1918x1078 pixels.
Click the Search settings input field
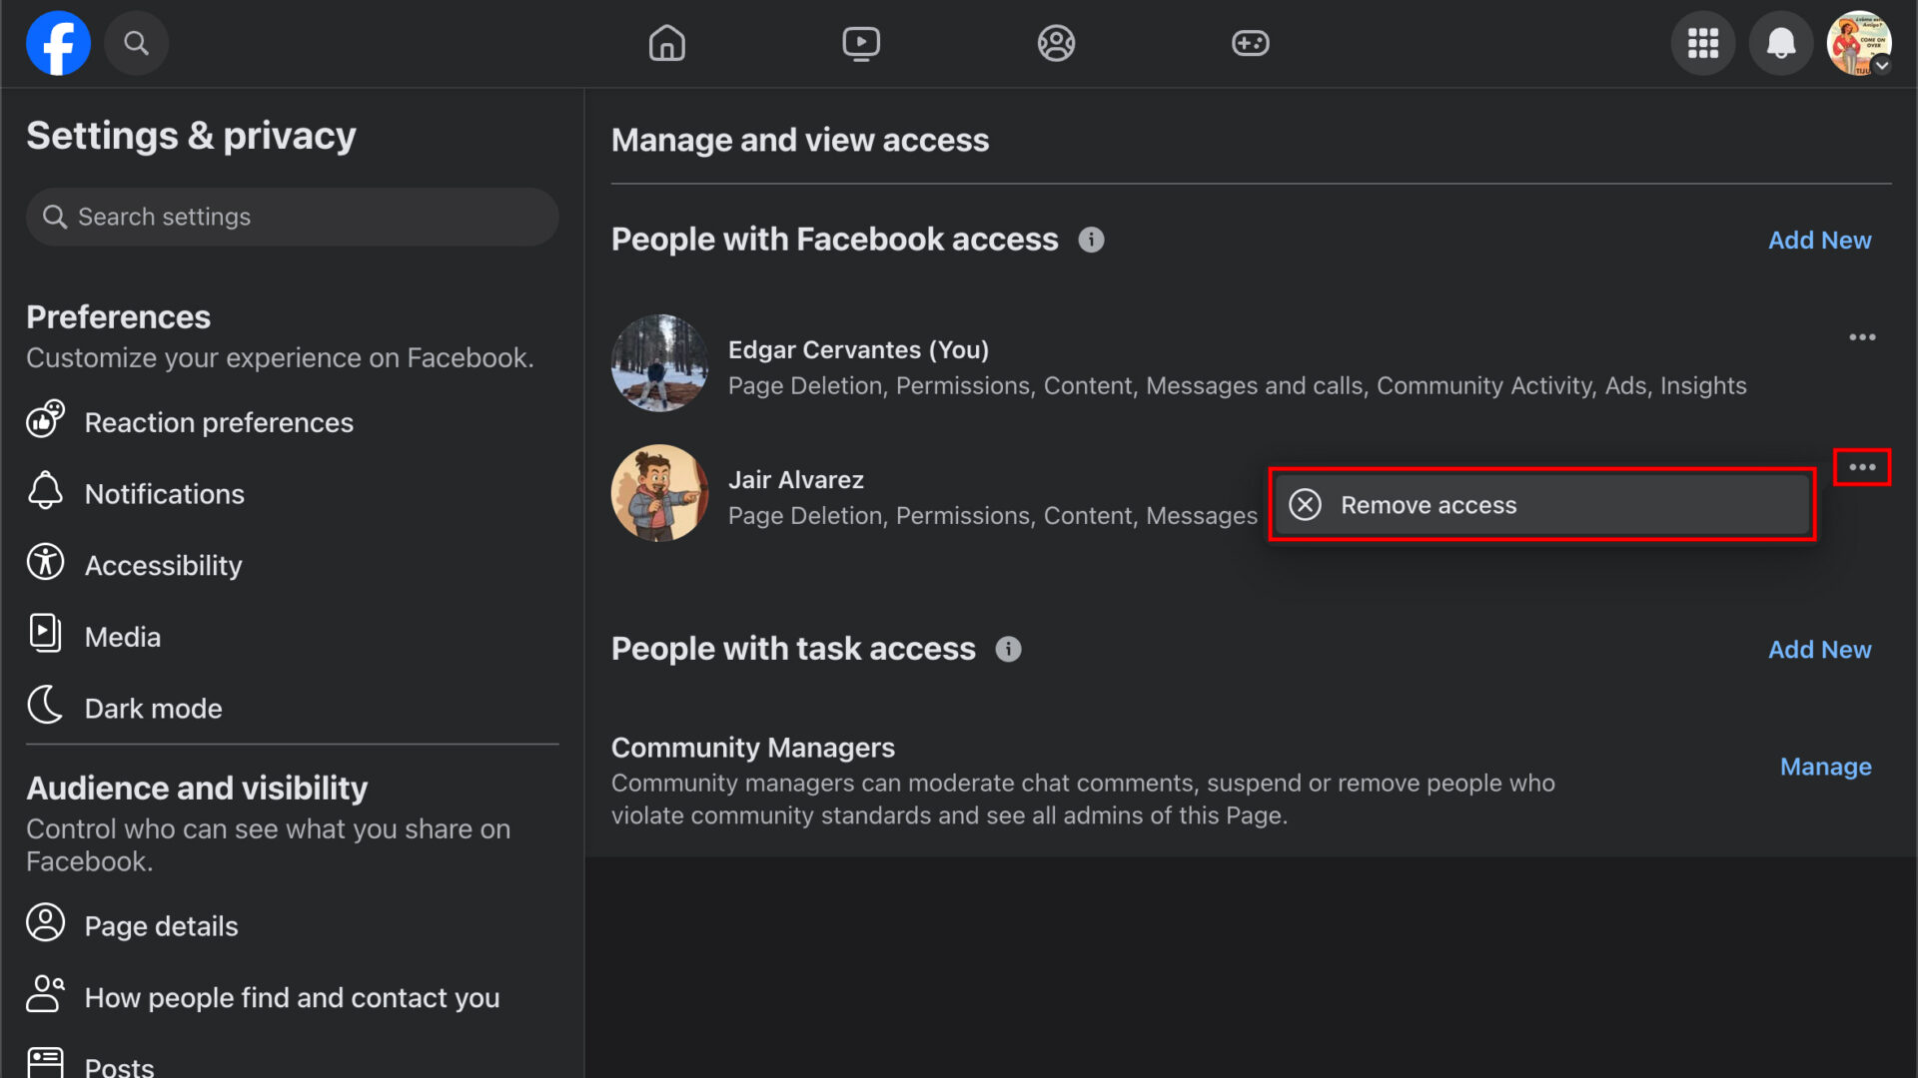[x=292, y=217]
